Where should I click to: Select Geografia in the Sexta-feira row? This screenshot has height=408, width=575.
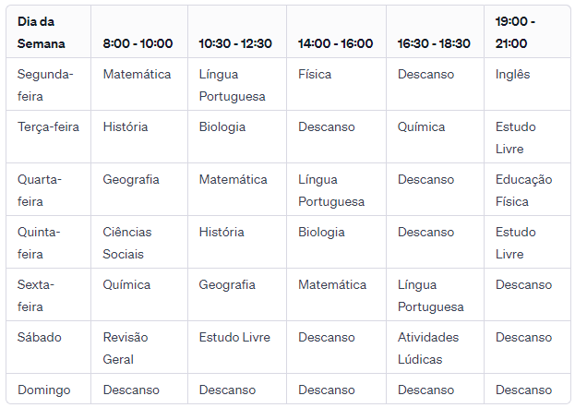point(227,284)
